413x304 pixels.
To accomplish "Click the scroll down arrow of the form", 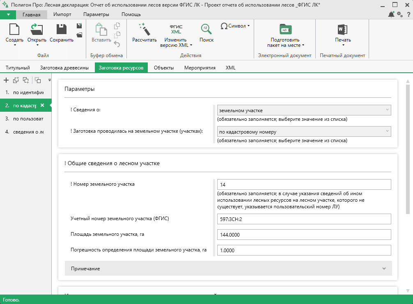I will click(x=408, y=290).
